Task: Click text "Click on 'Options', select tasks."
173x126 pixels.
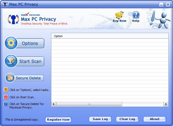Action: click(29, 90)
